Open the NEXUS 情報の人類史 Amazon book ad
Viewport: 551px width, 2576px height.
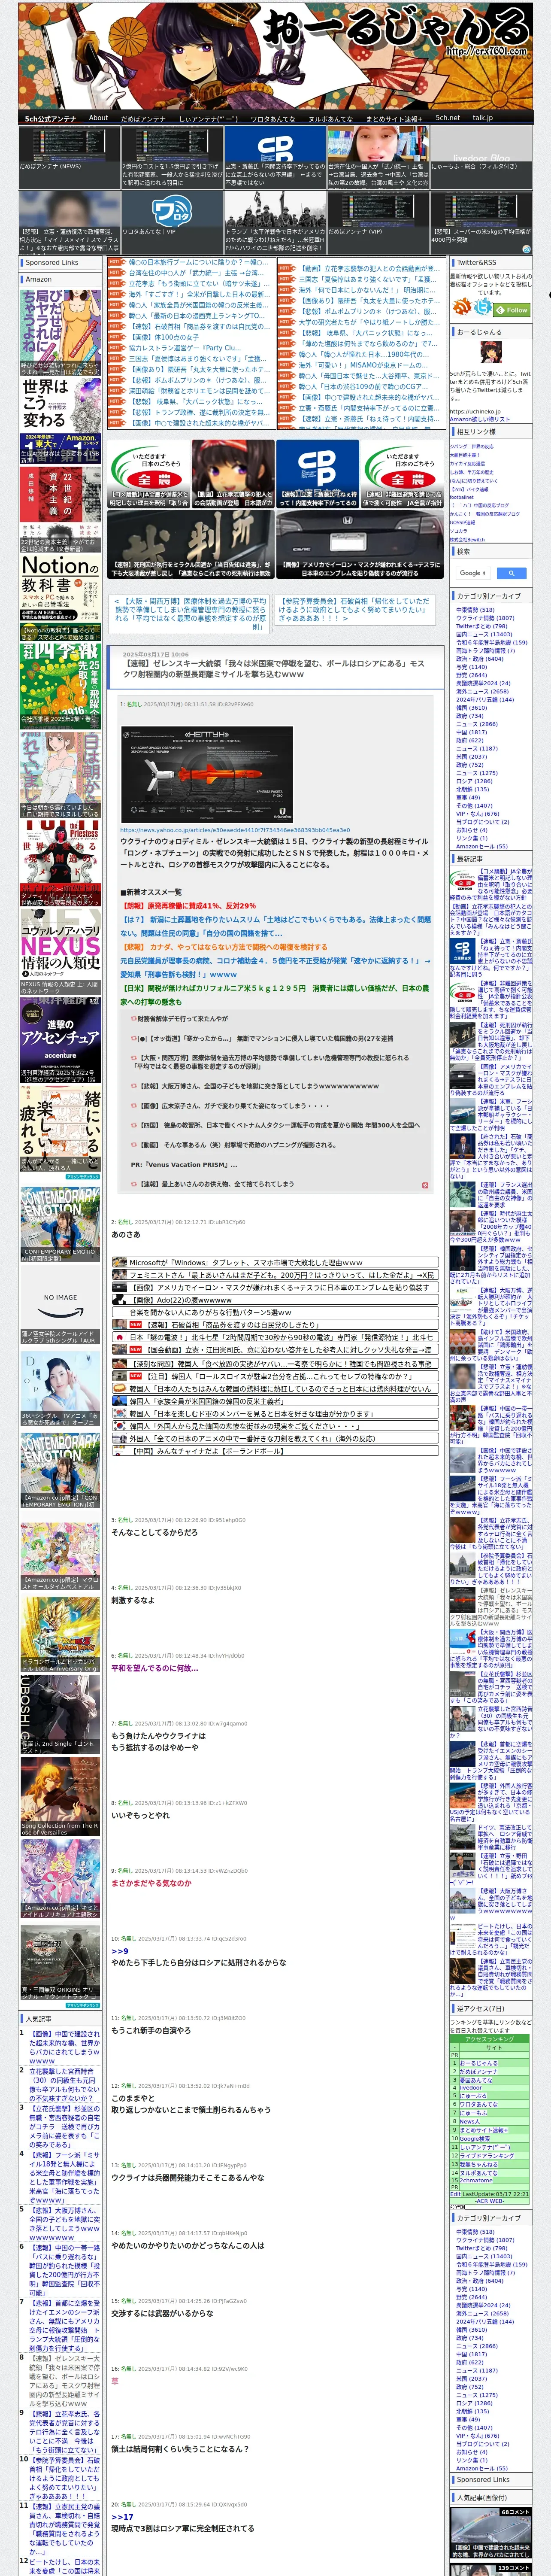click(60, 952)
